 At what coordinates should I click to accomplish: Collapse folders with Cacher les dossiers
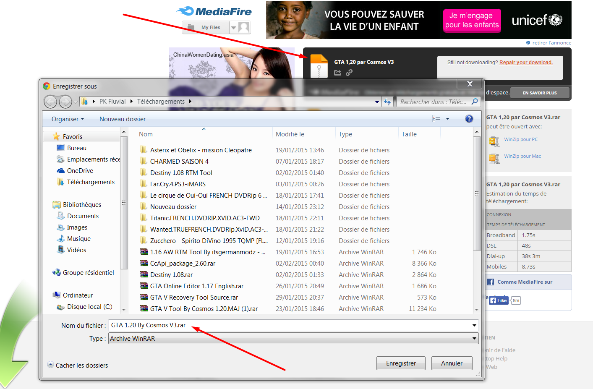tap(78, 366)
